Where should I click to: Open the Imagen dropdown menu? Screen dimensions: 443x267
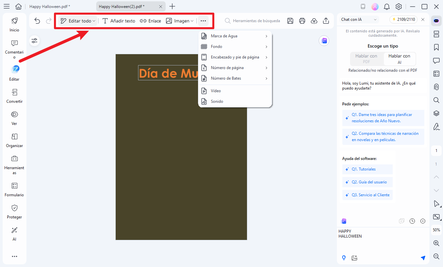180,21
